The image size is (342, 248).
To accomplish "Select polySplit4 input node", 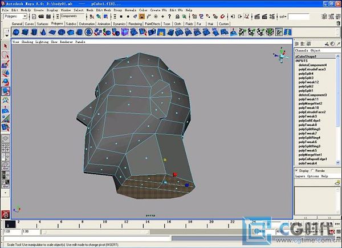I will click(x=306, y=74).
